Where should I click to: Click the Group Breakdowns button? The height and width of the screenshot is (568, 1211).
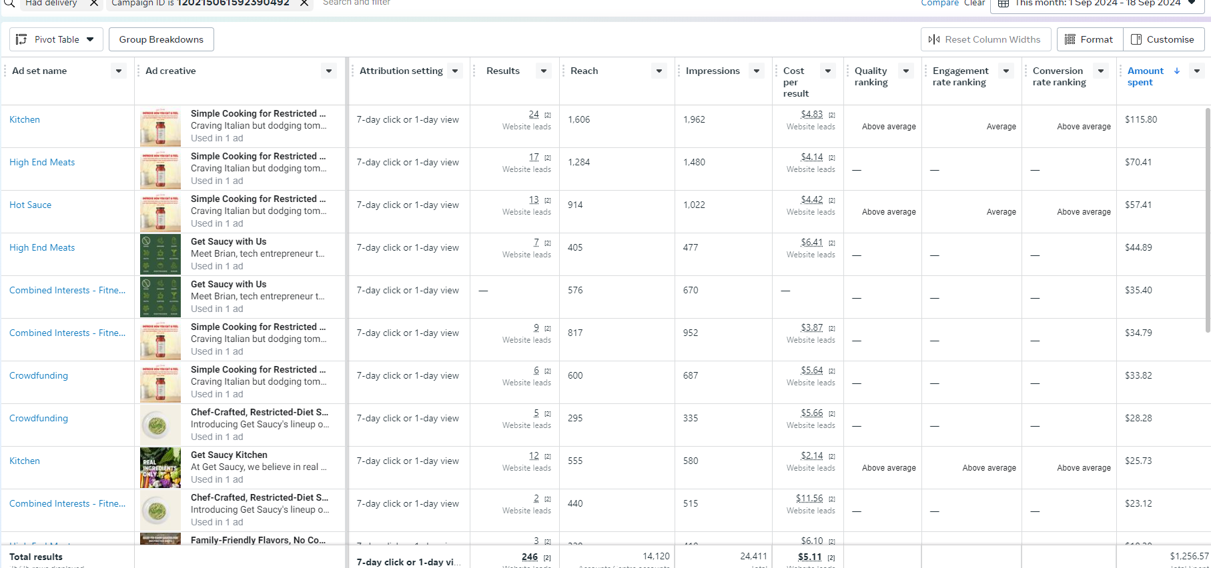pyautogui.click(x=161, y=39)
